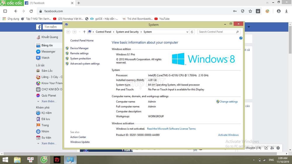
Task: Show hidden tray icons arrow
Action: [254, 160]
